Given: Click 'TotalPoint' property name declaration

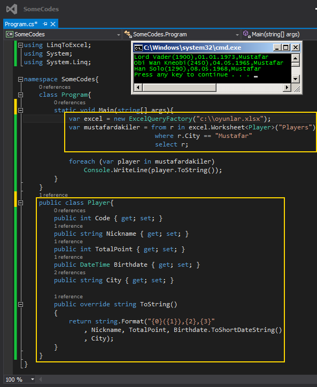Looking at the screenshot, I should 114,249.
